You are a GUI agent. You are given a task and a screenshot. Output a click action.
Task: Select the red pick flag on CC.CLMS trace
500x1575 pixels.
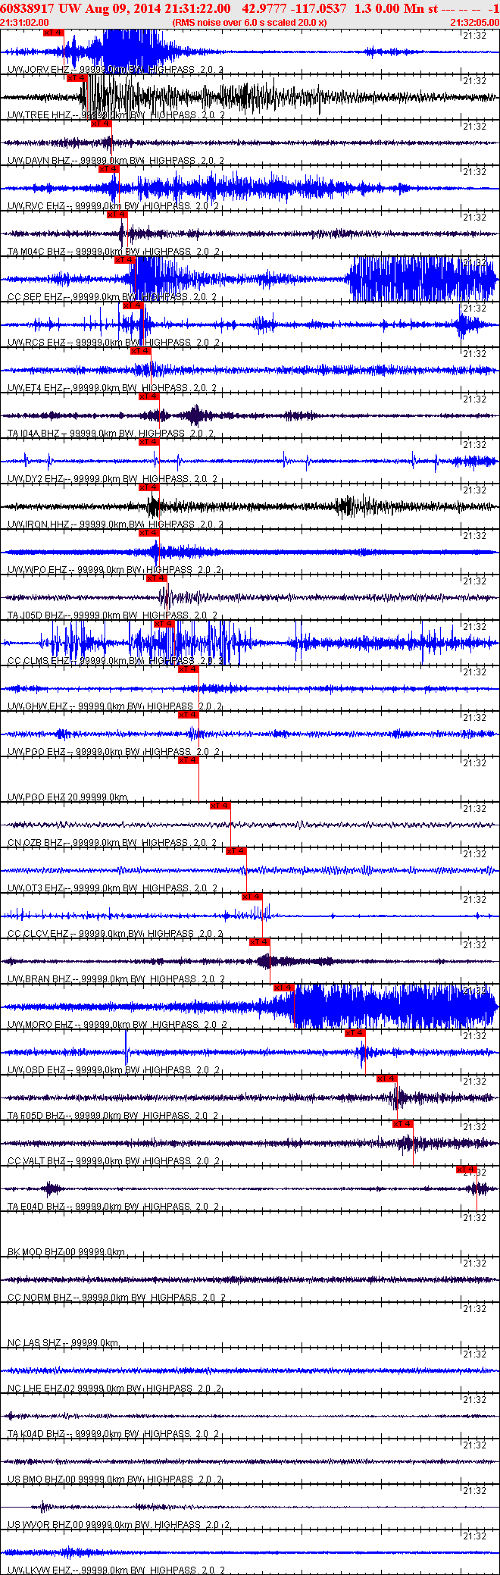point(164,624)
